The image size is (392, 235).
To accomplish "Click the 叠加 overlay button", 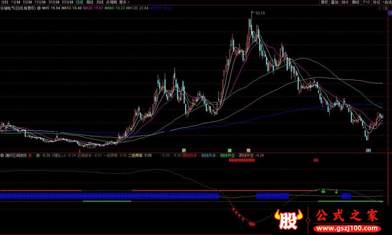I will (335, 2).
